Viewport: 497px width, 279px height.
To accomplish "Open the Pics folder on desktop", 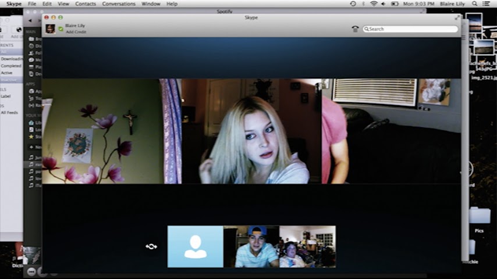I will coord(480,219).
